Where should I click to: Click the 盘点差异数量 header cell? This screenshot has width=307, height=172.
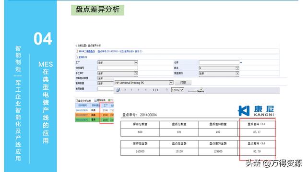click(218, 124)
